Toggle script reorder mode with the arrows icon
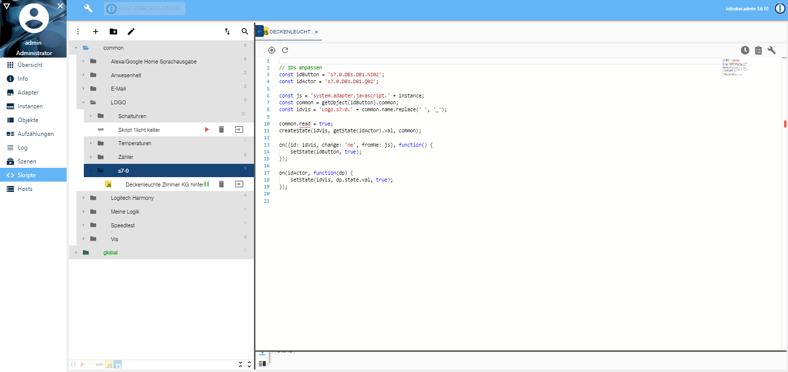788x372 pixels. coord(227,31)
